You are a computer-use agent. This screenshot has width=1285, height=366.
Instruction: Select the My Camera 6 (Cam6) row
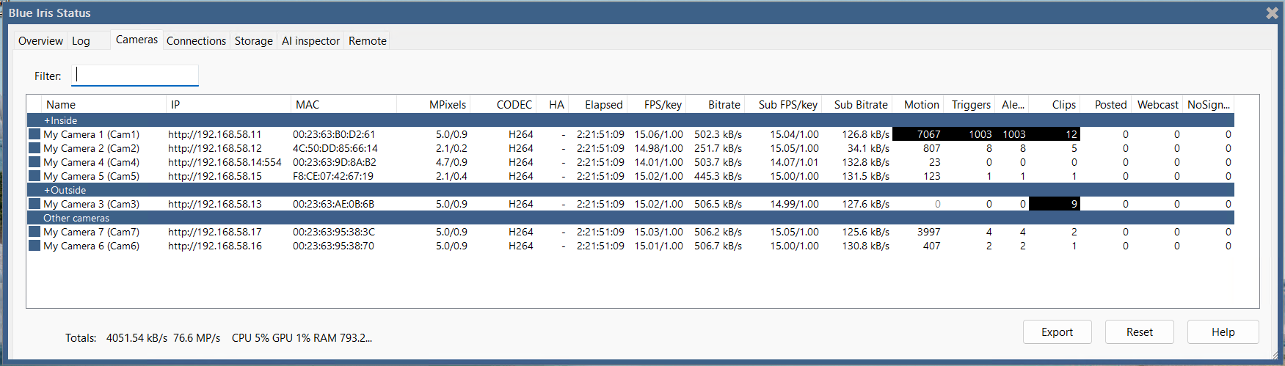630,246
